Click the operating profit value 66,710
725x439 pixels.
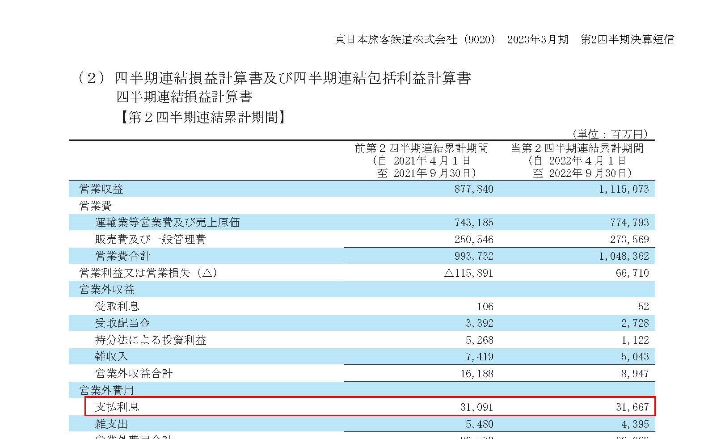pyautogui.click(x=632, y=273)
